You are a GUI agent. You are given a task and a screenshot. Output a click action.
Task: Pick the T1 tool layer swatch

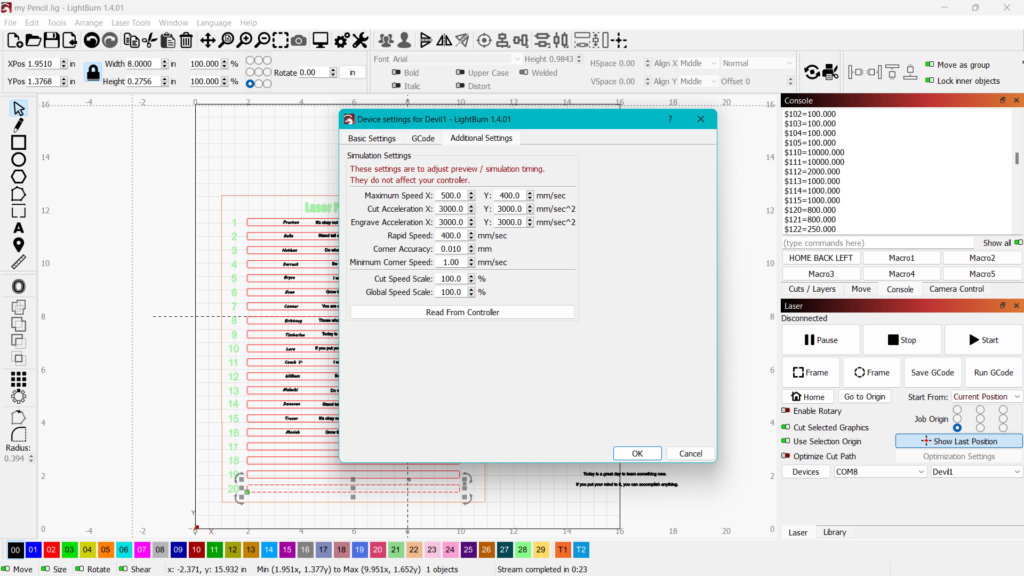point(563,549)
